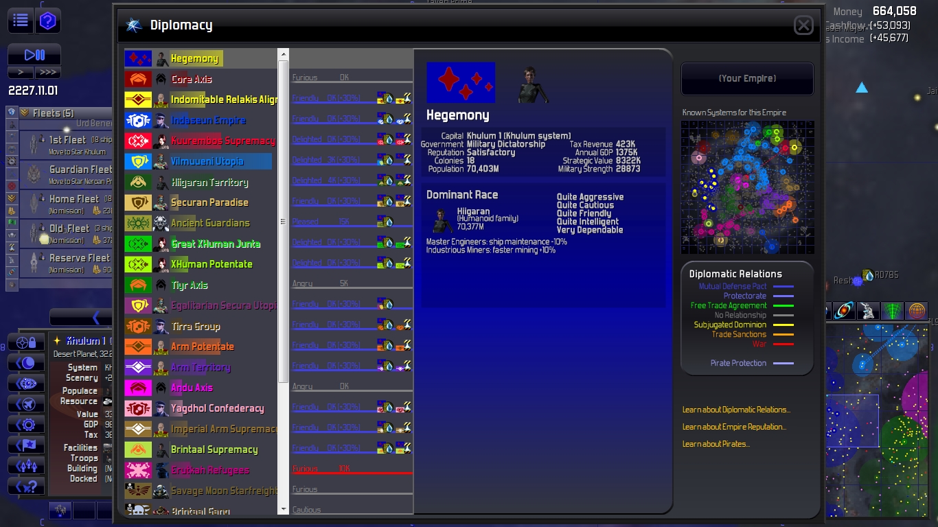Image resolution: width=938 pixels, height=527 pixels.
Task: Click the Erutkah Refugees pink flag icon
Action: (138, 471)
